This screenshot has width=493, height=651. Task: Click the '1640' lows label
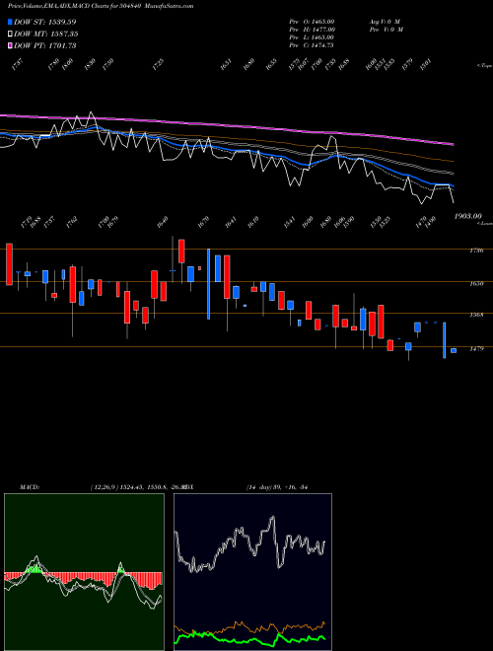tap(163, 221)
